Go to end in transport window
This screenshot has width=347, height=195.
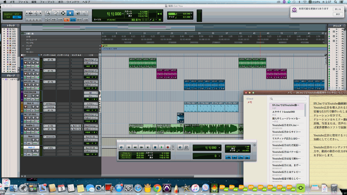[148, 147]
